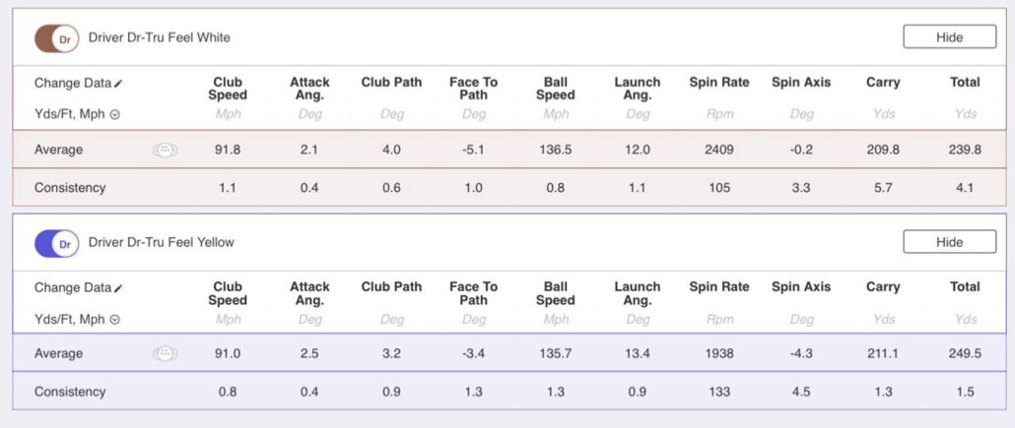Click dot-pattern icon in White panel Average row

[166, 150]
